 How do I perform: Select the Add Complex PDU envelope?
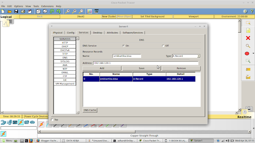[x=248, y=77]
